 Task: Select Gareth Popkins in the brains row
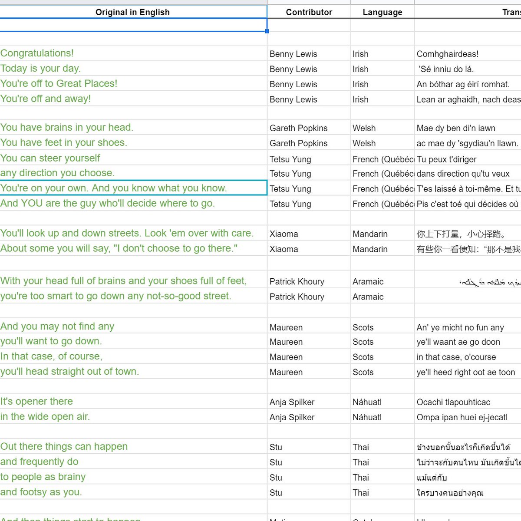point(309,128)
